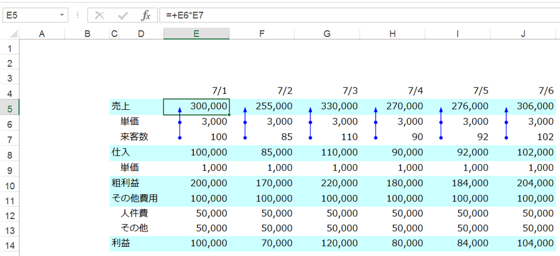The height and width of the screenshot is (256, 560).
Task: Click the fill handle of cell E5
Action: 229,115
